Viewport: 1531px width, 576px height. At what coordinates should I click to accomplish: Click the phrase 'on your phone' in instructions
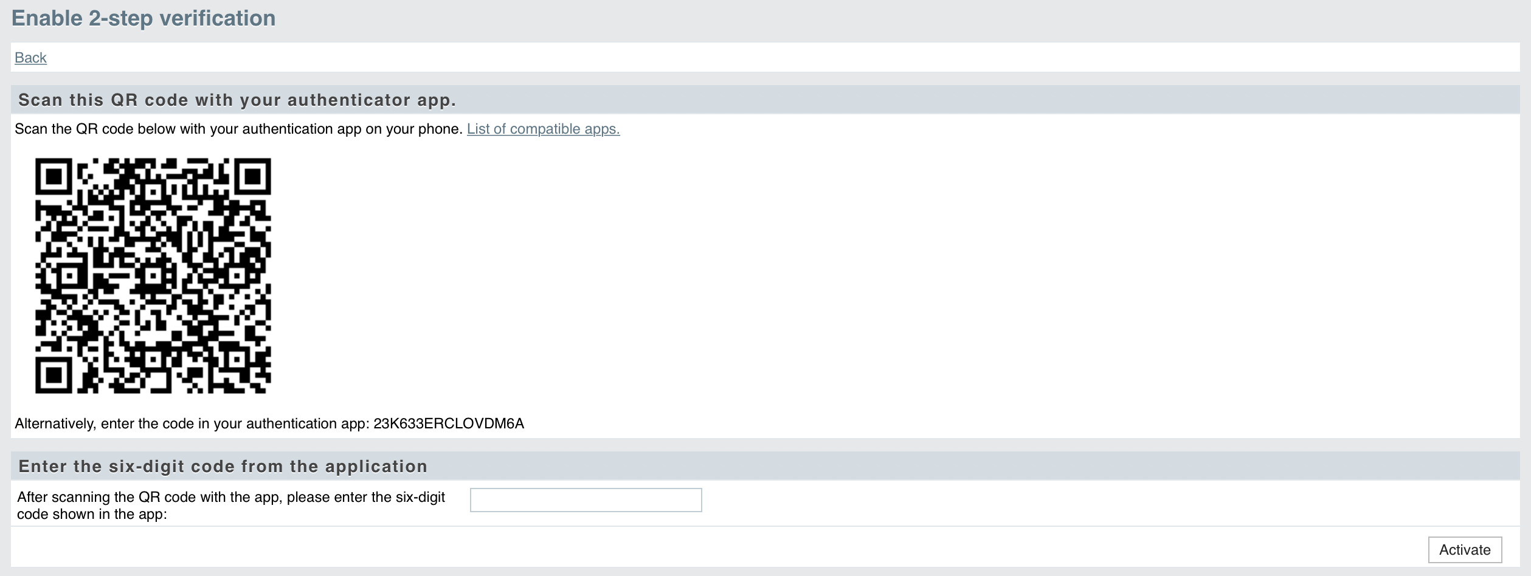click(x=414, y=129)
